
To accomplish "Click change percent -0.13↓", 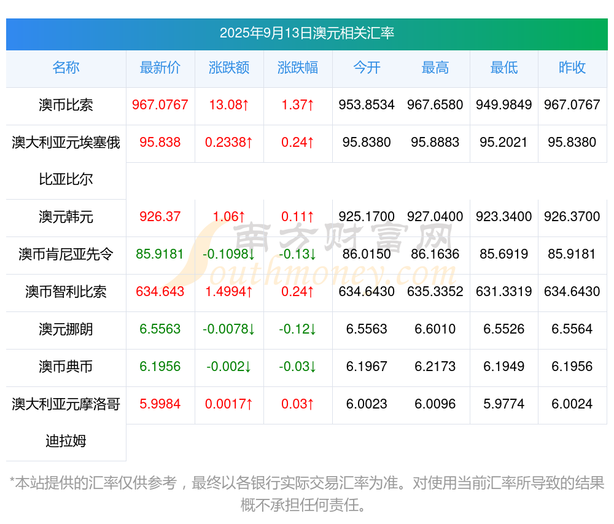I will click(x=298, y=254).
